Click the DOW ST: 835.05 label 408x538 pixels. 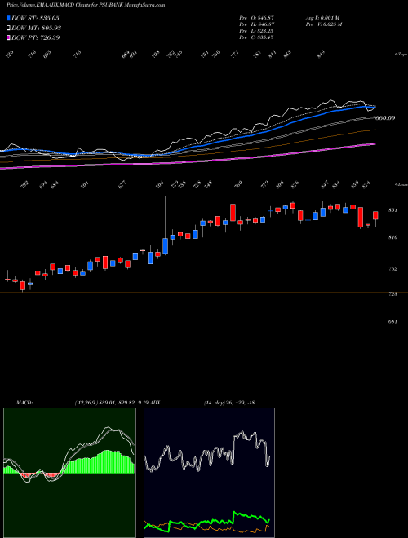(36, 18)
